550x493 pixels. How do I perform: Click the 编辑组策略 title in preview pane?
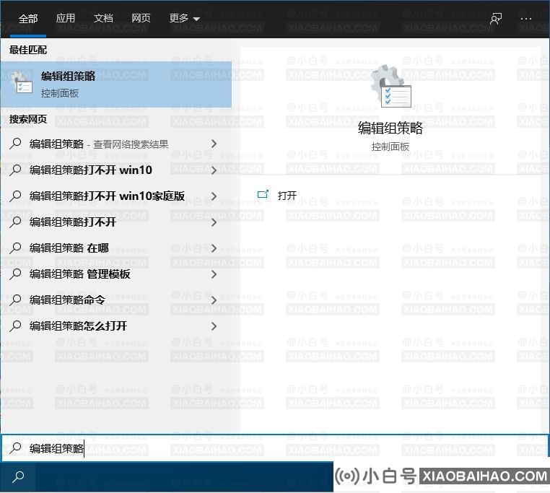(x=390, y=128)
